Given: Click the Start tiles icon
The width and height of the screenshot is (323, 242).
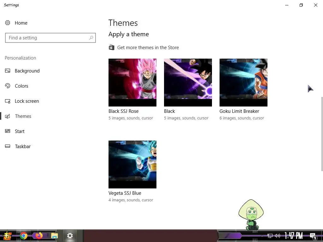Looking at the screenshot, I should click(x=8, y=131).
